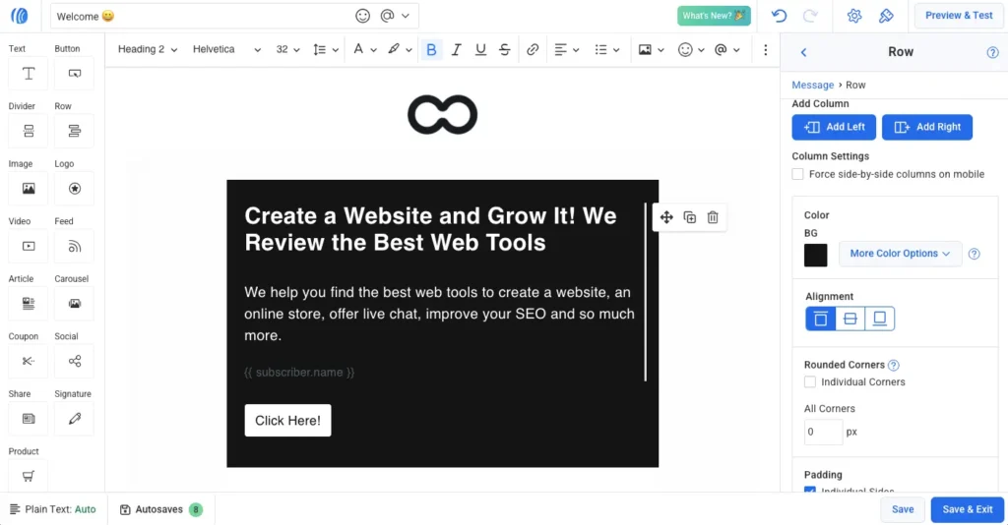Open the toolbar emoji dropdown
The height and width of the screenshot is (525, 1008).
coord(691,49)
